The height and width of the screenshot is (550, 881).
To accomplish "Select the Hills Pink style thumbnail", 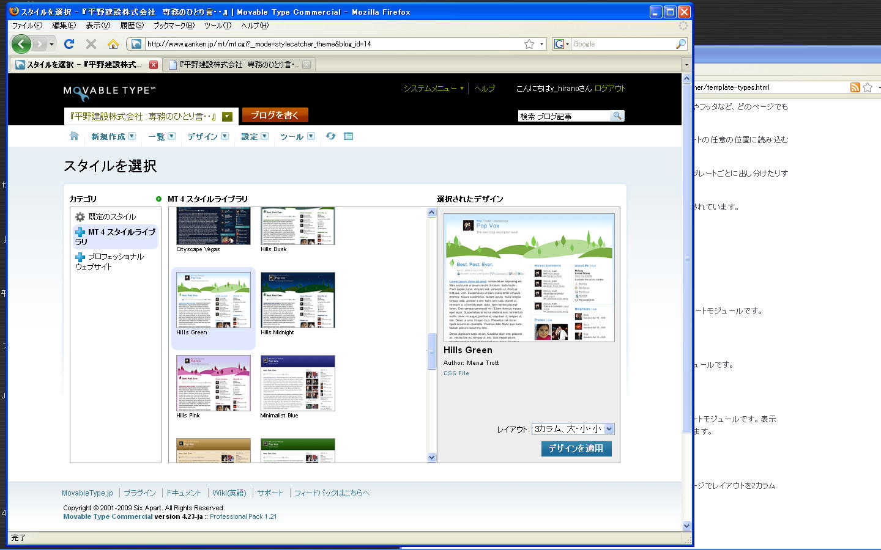I will 214,383.
